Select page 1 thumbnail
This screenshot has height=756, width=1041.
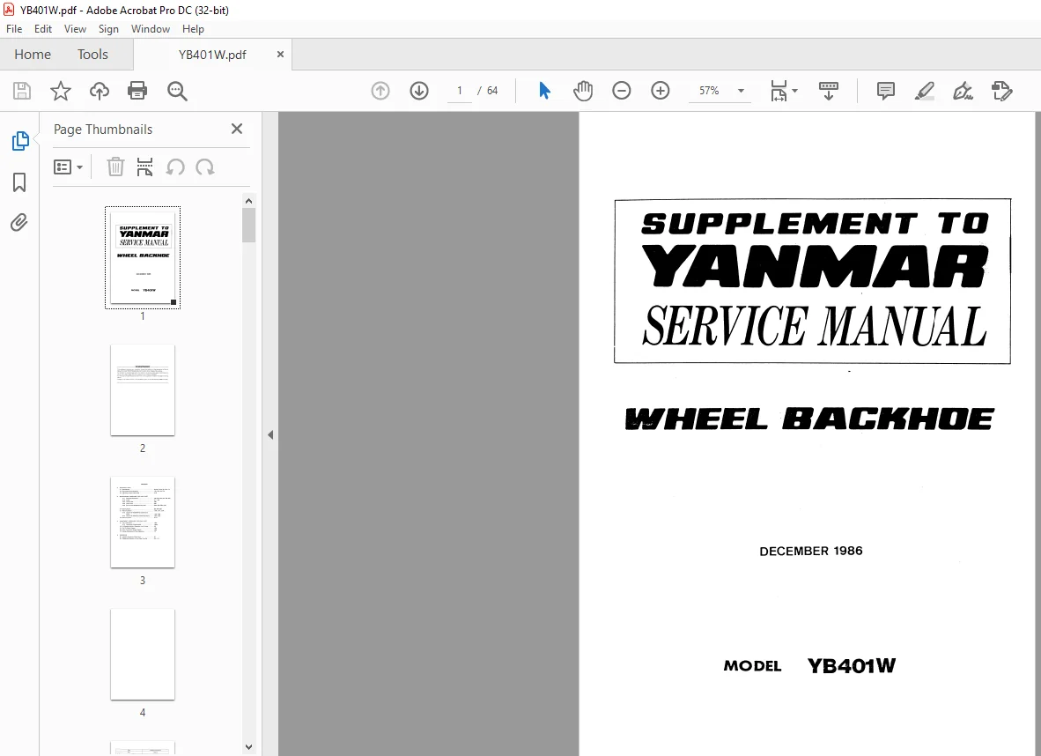tap(143, 258)
